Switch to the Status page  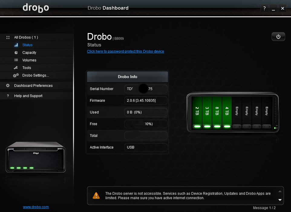point(37,45)
